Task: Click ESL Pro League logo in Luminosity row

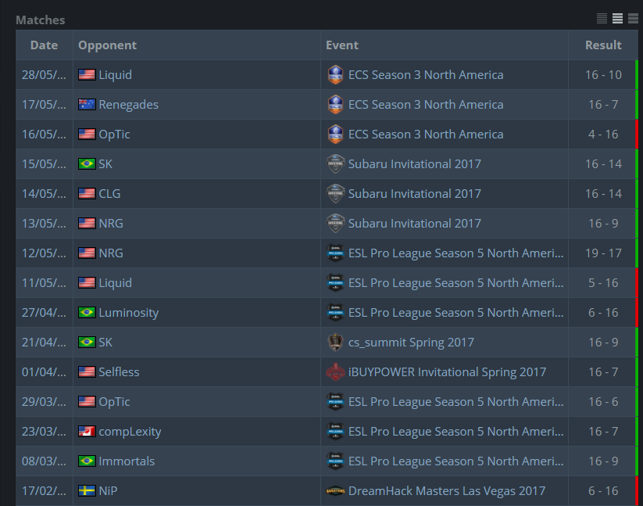Action: click(335, 313)
